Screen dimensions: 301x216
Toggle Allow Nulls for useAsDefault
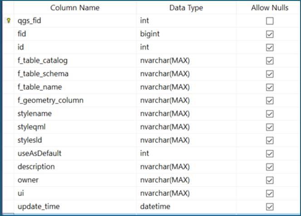[270, 153]
